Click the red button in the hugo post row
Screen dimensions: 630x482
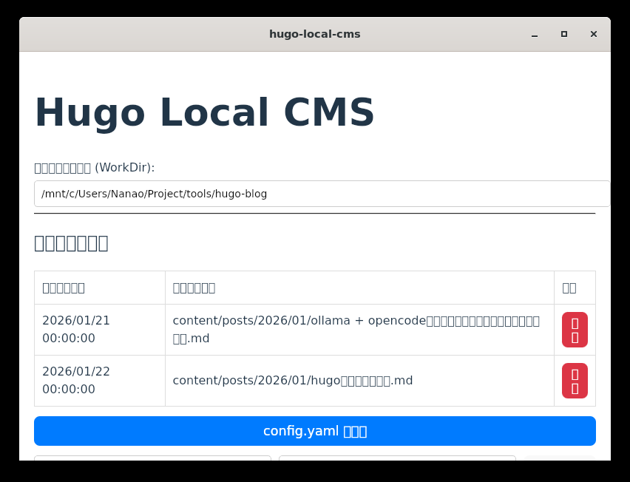(x=575, y=381)
